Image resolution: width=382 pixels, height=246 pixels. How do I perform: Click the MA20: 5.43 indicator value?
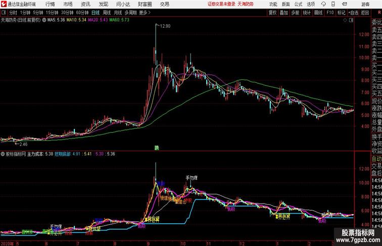pyautogui.click(x=98, y=20)
